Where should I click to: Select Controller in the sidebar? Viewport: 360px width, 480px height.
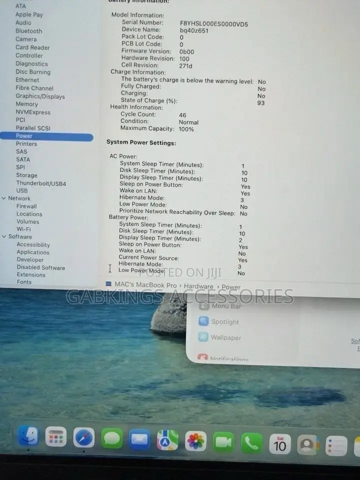point(29,55)
